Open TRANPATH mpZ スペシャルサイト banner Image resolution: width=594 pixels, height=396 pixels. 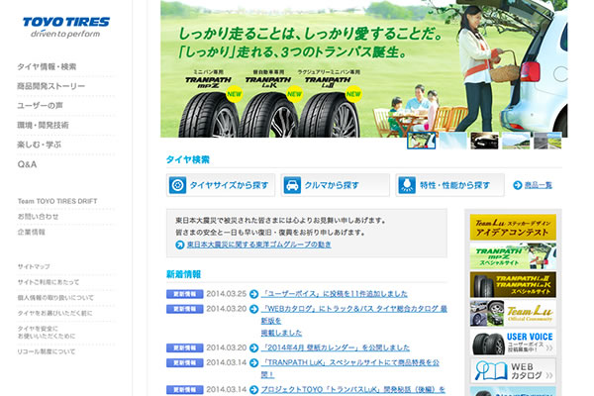(x=513, y=256)
